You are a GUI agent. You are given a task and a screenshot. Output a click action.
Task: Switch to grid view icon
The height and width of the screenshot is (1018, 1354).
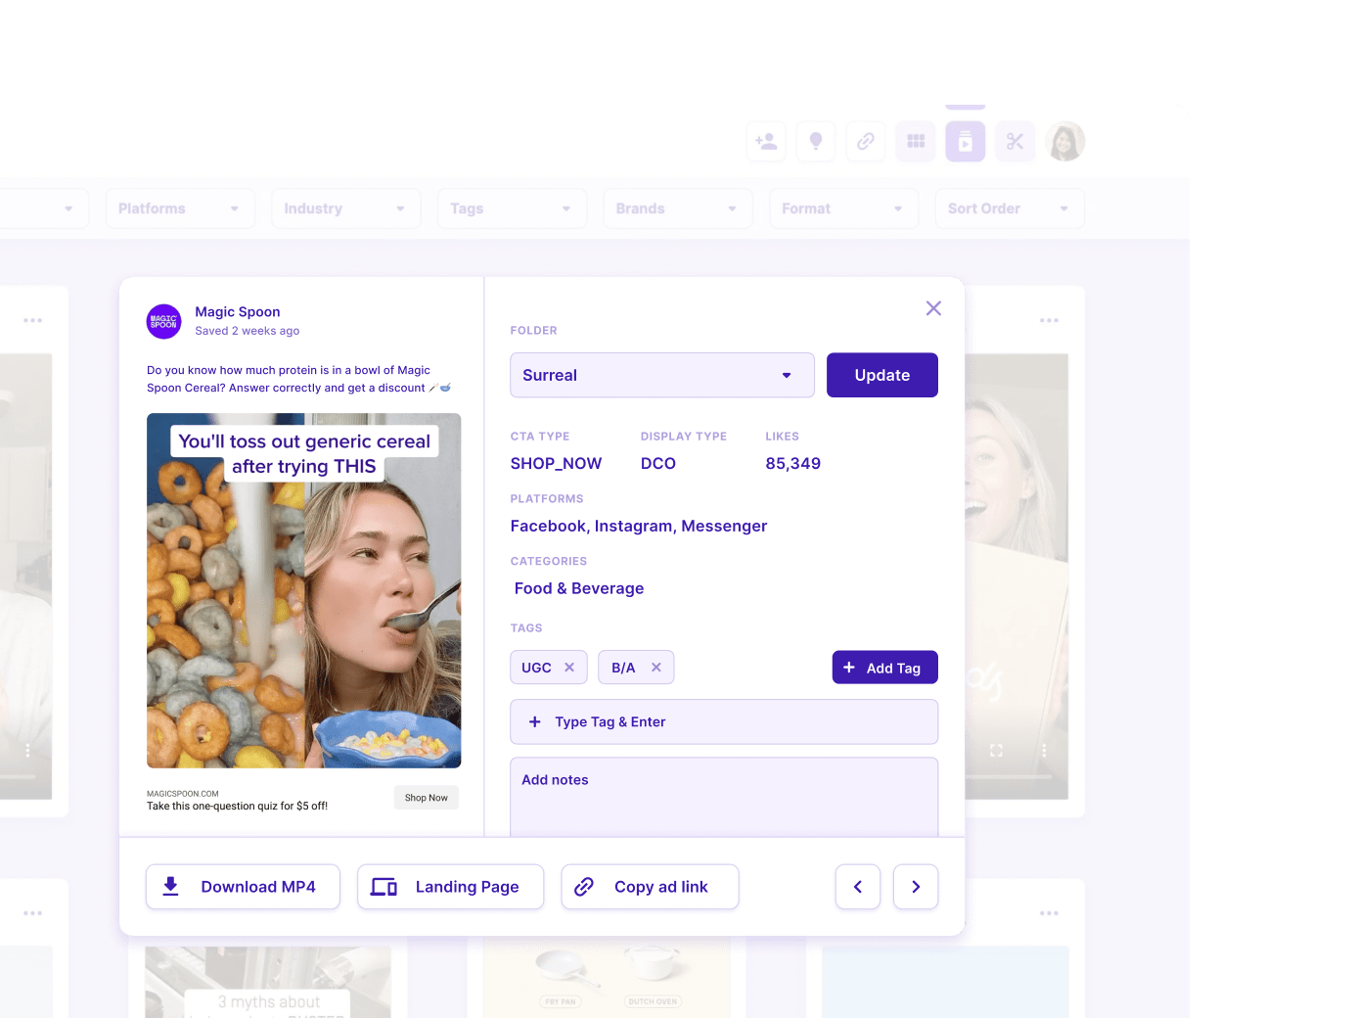pos(916,141)
